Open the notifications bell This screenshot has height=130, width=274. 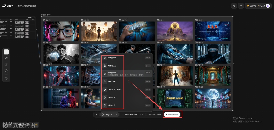(x=241, y=6)
